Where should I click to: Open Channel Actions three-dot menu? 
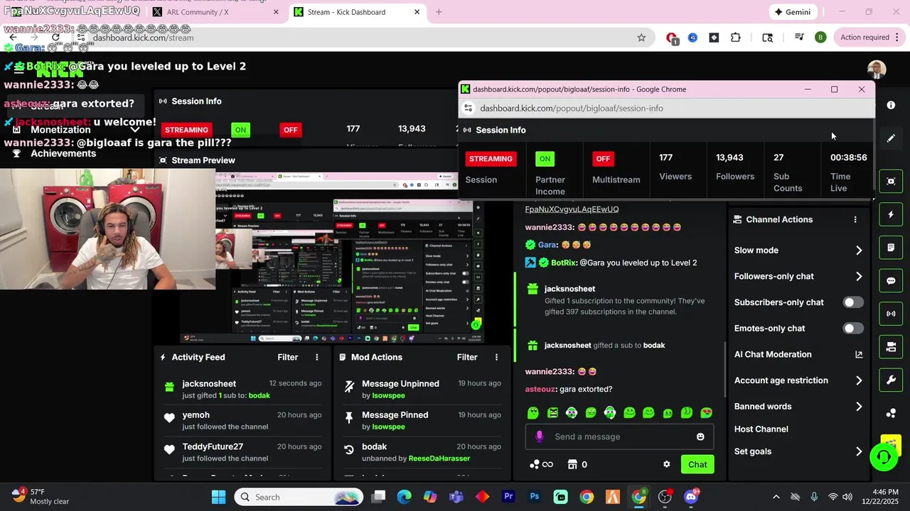coord(855,219)
